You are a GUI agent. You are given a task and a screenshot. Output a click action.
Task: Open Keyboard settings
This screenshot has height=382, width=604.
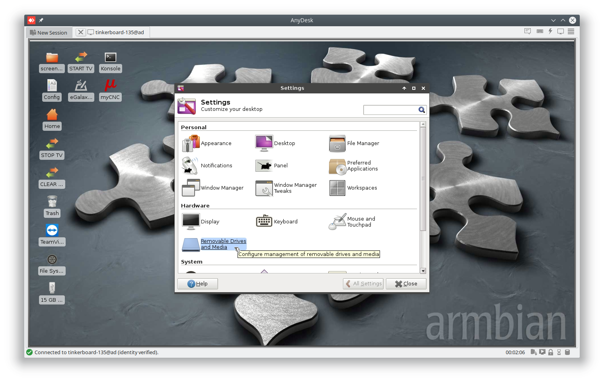coord(277,222)
